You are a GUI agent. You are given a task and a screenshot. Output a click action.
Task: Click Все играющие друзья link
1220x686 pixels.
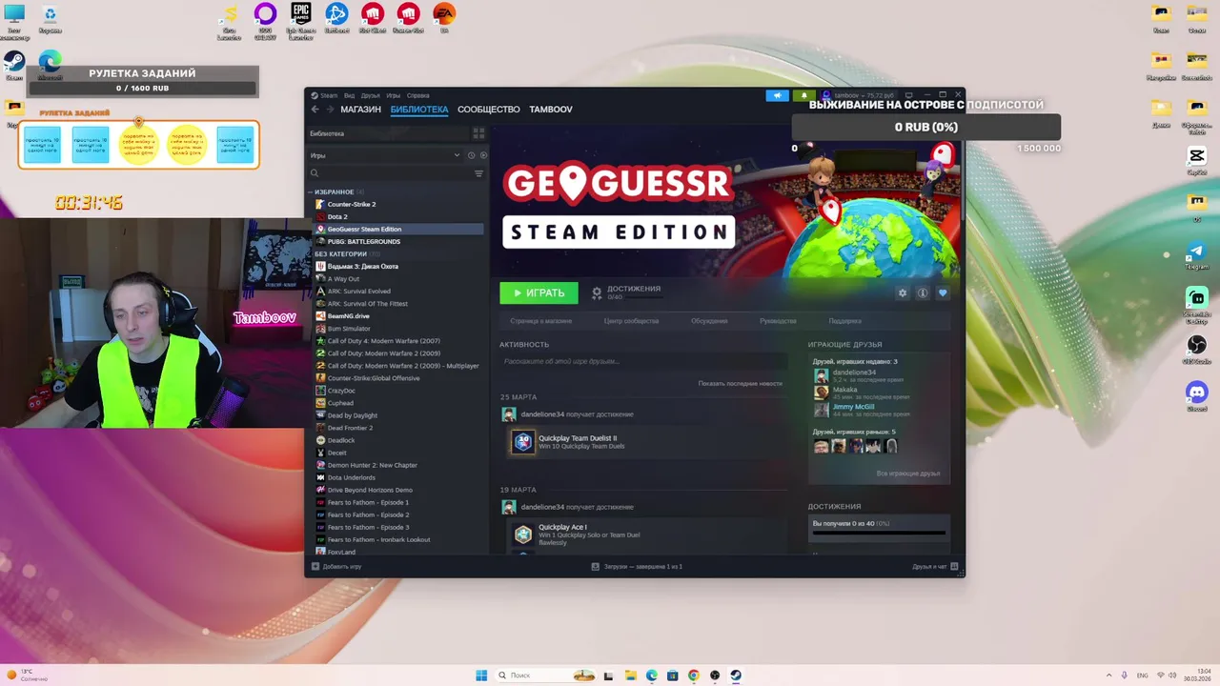click(x=908, y=474)
